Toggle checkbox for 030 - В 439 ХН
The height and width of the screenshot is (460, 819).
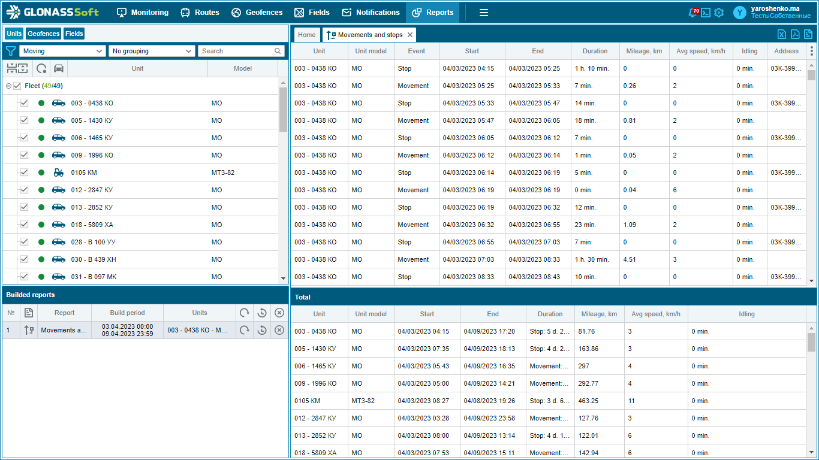[24, 259]
